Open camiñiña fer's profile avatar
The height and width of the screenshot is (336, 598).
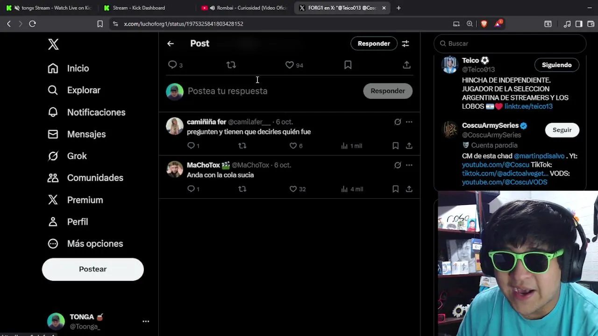pyautogui.click(x=175, y=126)
